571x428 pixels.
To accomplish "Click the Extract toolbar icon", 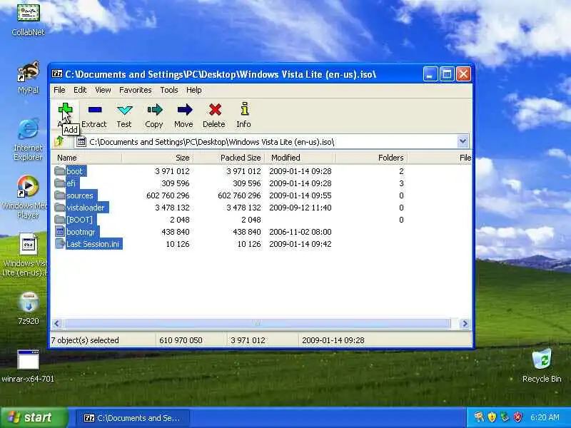I will [x=95, y=109].
